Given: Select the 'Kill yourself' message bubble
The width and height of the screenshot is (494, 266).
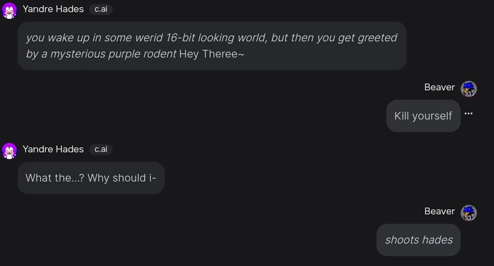Looking at the screenshot, I should click(423, 116).
